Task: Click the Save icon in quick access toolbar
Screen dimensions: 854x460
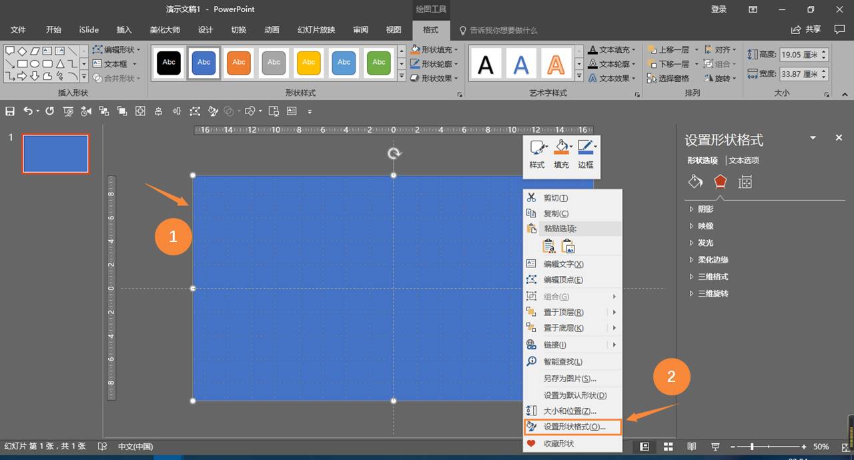Action: tap(9, 111)
